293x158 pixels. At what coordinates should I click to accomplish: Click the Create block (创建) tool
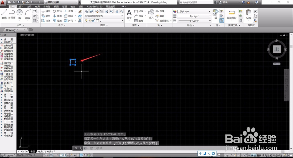click(160, 11)
